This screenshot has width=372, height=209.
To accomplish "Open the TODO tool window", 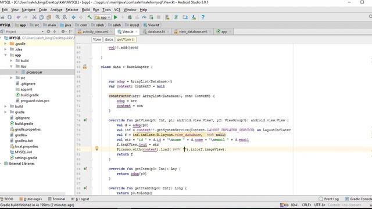I will click(6, 199).
